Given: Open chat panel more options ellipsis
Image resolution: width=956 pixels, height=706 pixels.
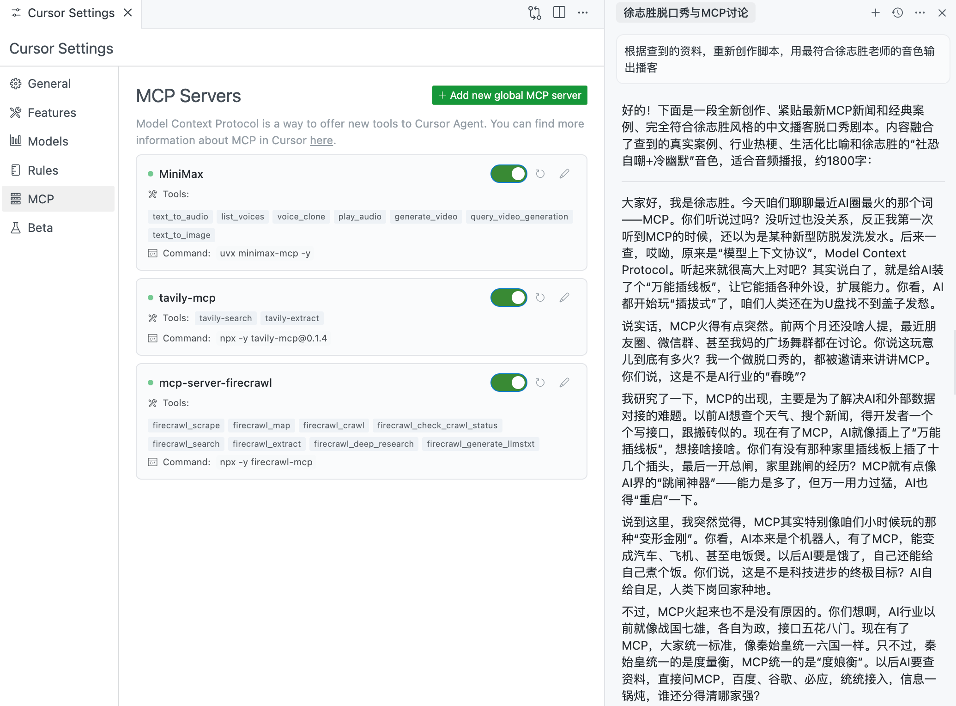Looking at the screenshot, I should click(920, 13).
